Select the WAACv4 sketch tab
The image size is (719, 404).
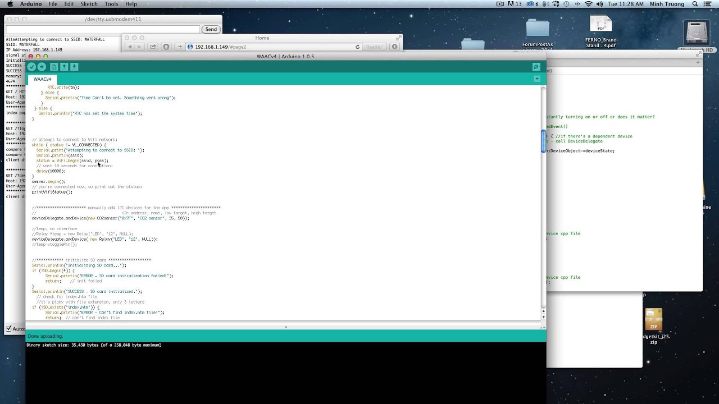[x=42, y=79]
